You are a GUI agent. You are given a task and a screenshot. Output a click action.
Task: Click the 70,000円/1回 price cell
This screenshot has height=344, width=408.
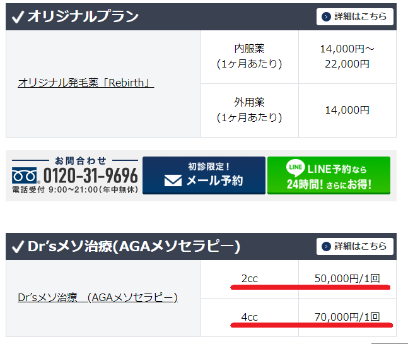coord(347,317)
